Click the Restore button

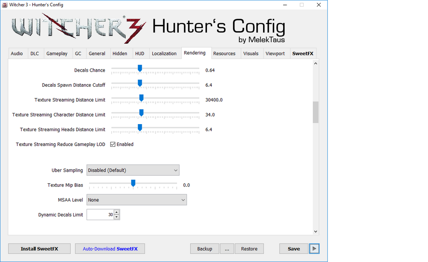(249, 249)
